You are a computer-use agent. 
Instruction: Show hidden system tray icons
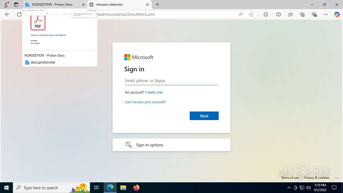point(289,188)
